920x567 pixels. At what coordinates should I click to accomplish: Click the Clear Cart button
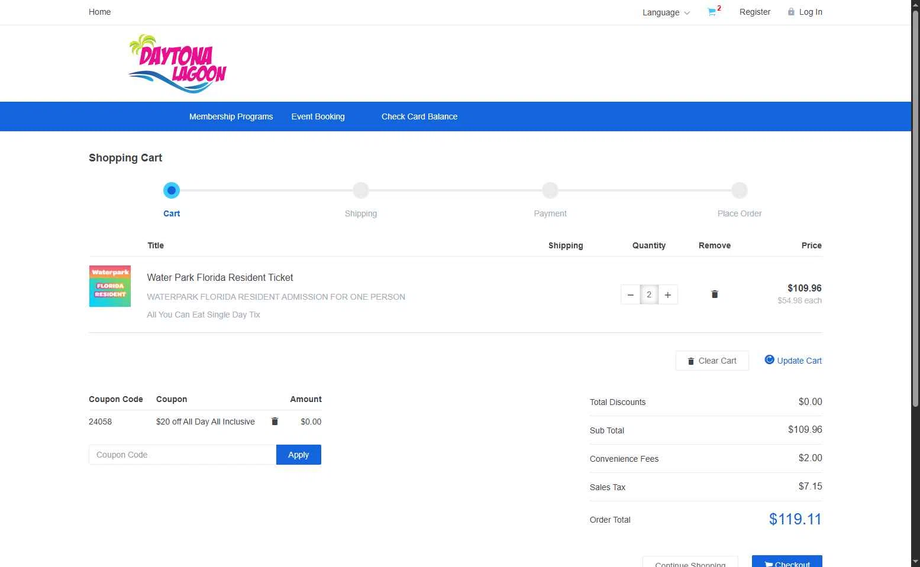[712, 361]
